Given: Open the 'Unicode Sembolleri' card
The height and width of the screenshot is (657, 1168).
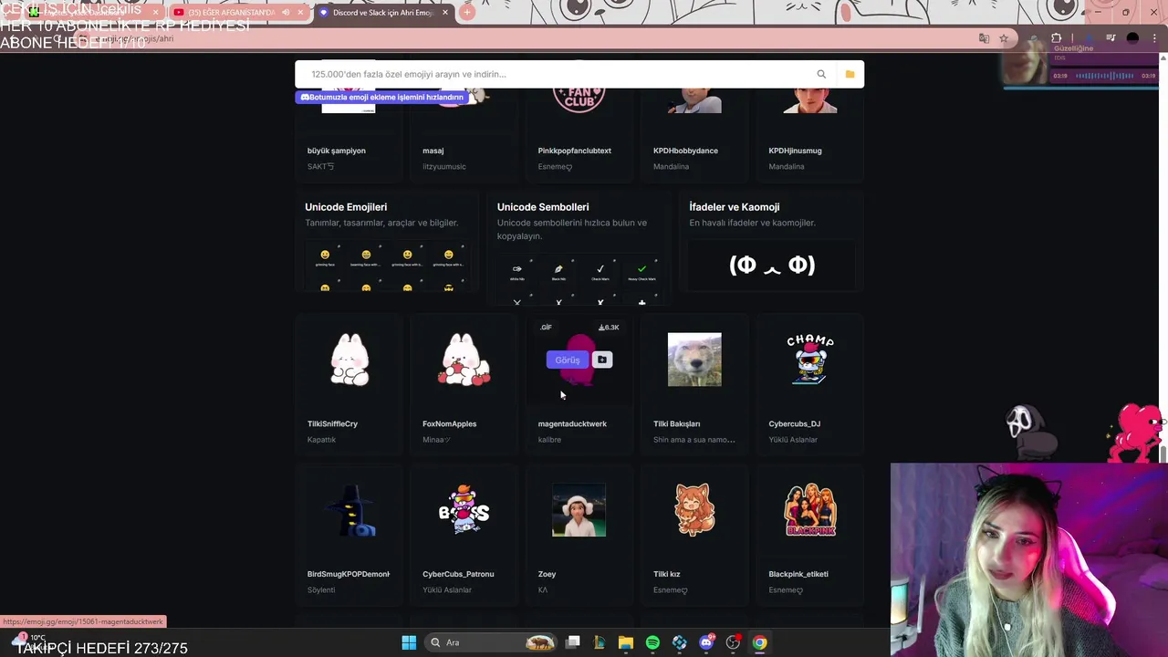Looking at the screenshot, I should tap(579, 248).
